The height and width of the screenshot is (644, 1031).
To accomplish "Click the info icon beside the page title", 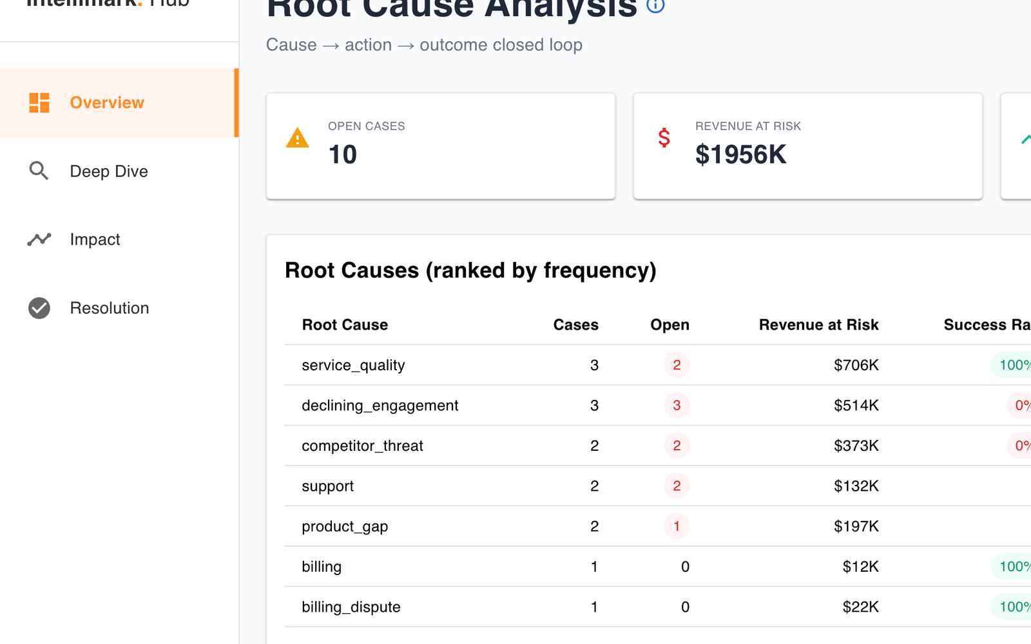I will [655, 5].
